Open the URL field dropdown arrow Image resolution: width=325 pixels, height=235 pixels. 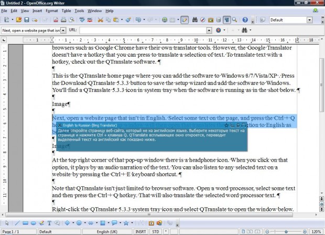coord(209,30)
